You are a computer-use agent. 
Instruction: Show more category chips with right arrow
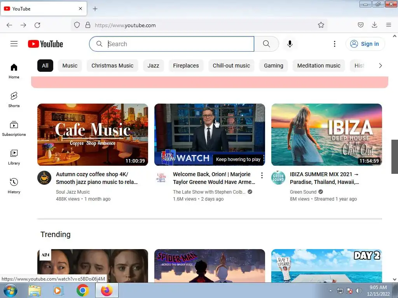point(380,66)
